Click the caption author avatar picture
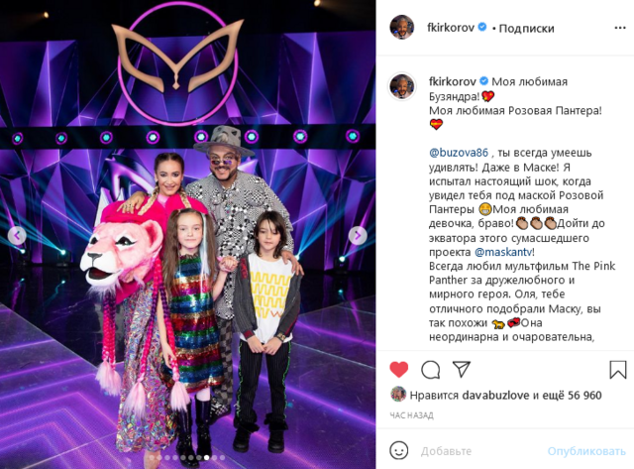The image size is (634, 469). 402,86
